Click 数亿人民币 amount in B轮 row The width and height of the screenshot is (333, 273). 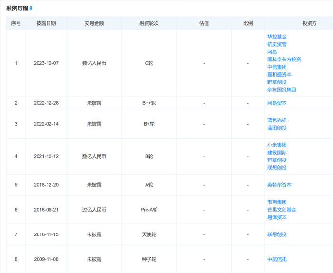click(94, 156)
